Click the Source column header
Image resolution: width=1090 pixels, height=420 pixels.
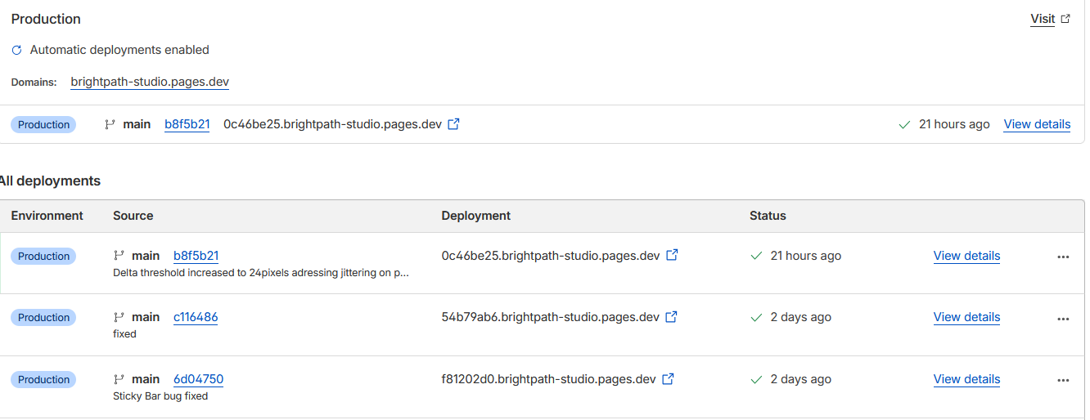[x=133, y=216]
